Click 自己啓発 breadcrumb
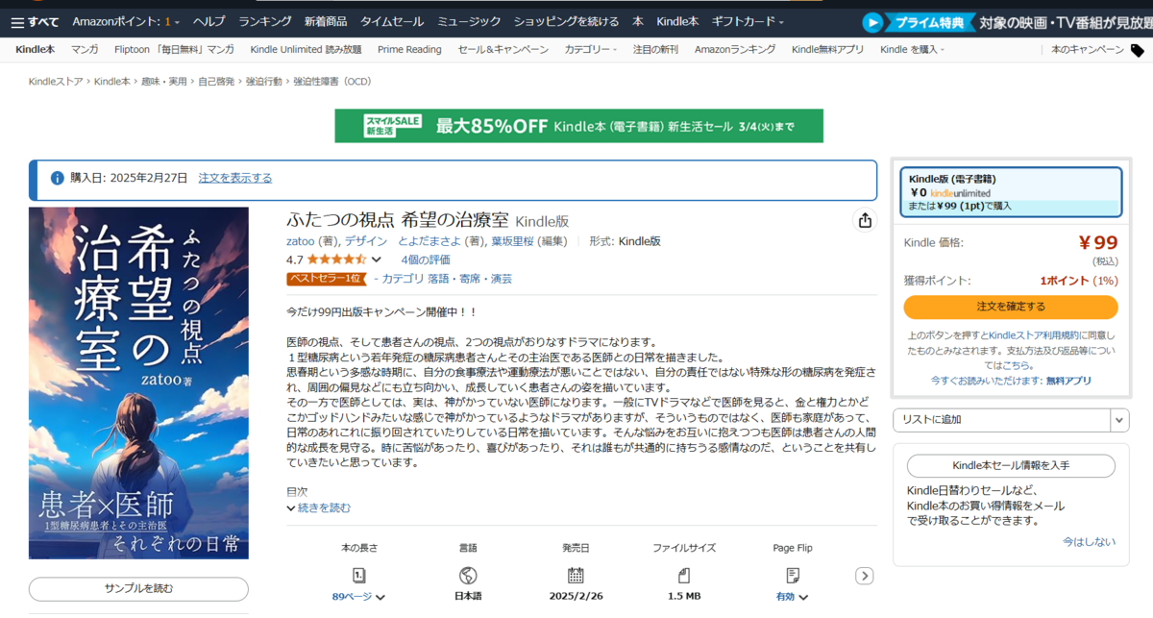This screenshot has width=1153, height=618. [216, 82]
